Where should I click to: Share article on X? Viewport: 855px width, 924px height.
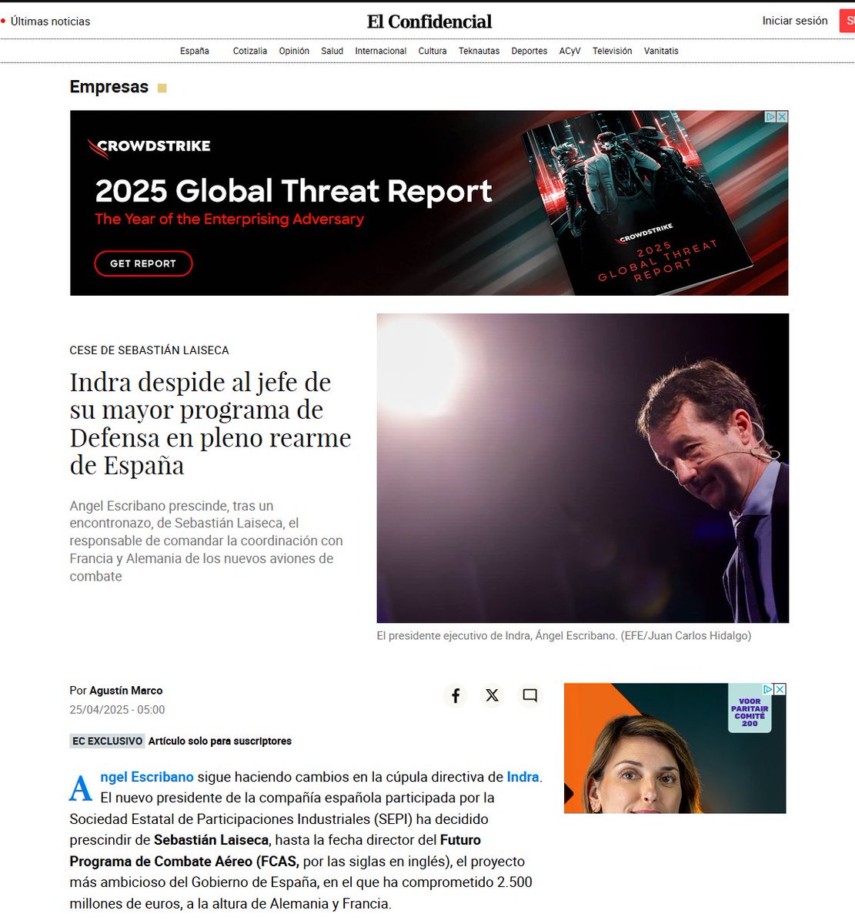coord(493,695)
